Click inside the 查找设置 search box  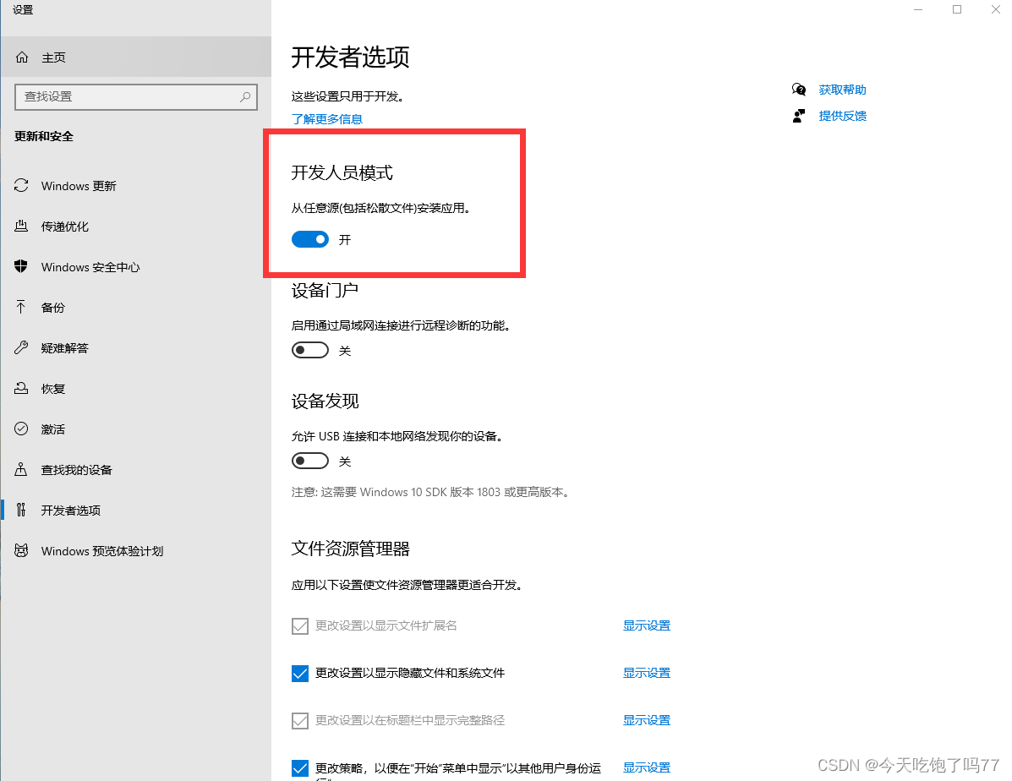coord(135,97)
